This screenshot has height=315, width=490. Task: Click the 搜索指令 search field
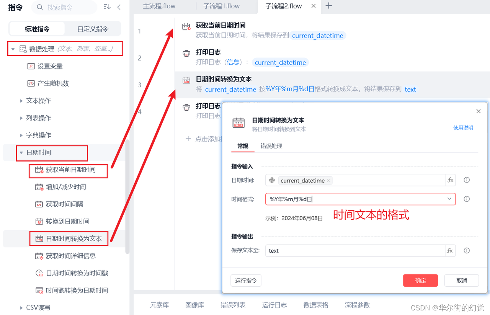64,7
